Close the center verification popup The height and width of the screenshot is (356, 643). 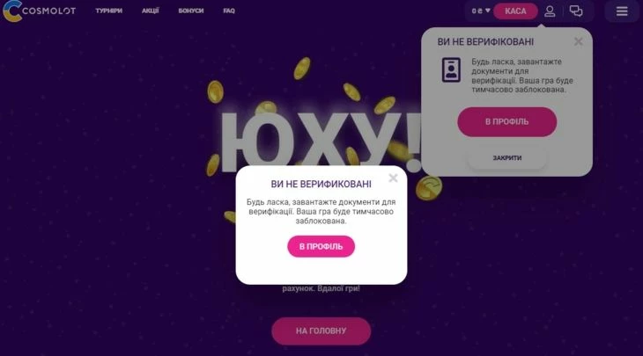pyautogui.click(x=393, y=178)
